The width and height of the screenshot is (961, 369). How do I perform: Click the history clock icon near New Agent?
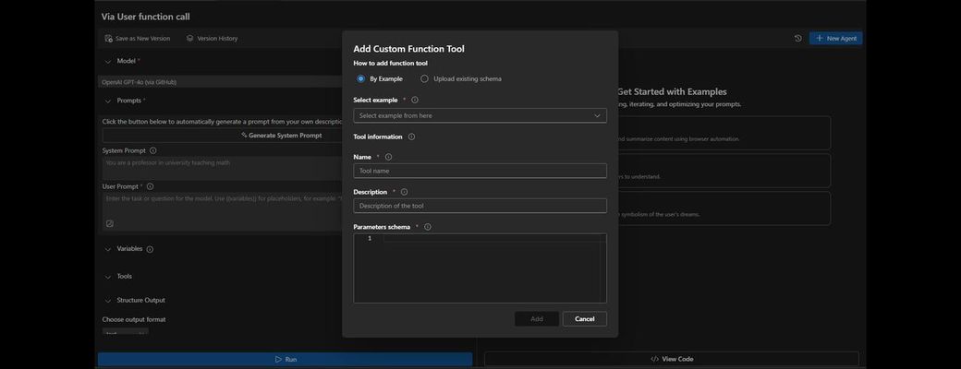coord(798,39)
